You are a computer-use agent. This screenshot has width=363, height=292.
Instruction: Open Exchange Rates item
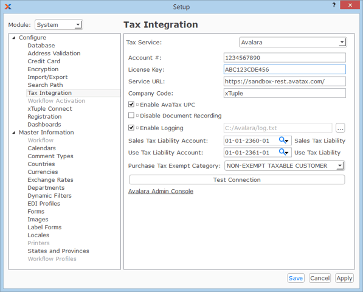coord(50,179)
